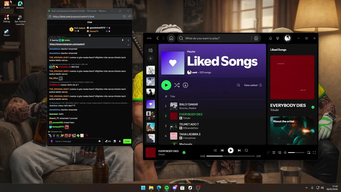
Task: Open the Instagram saskn1 link
Action: (67, 44)
